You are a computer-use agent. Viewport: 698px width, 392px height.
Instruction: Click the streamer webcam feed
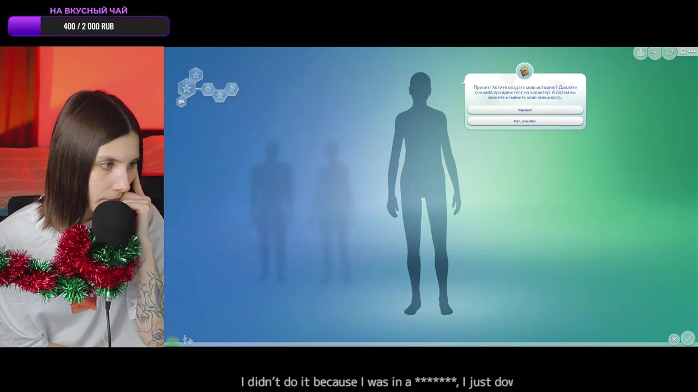point(82,197)
